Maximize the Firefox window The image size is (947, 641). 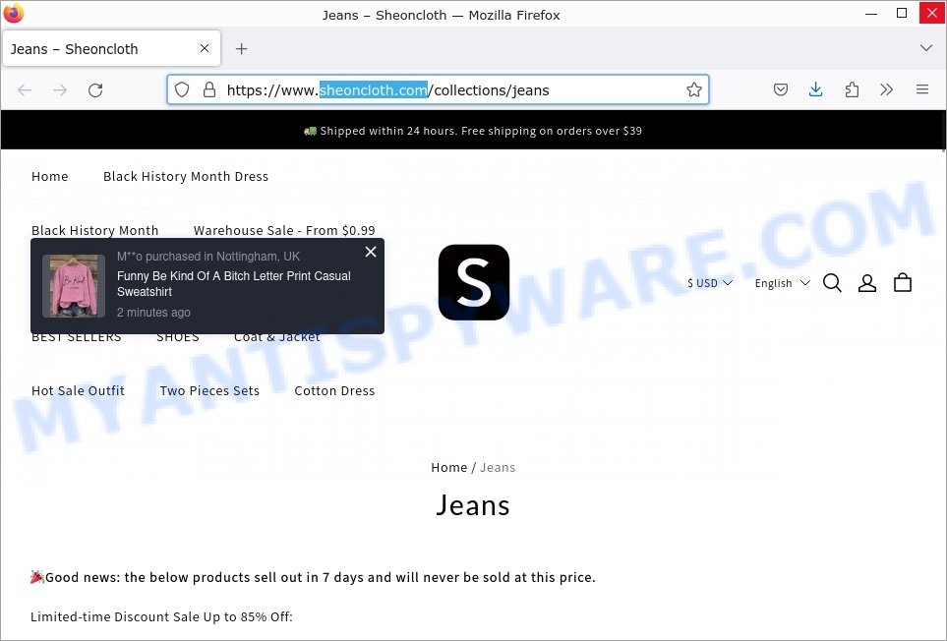click(902, 14)
